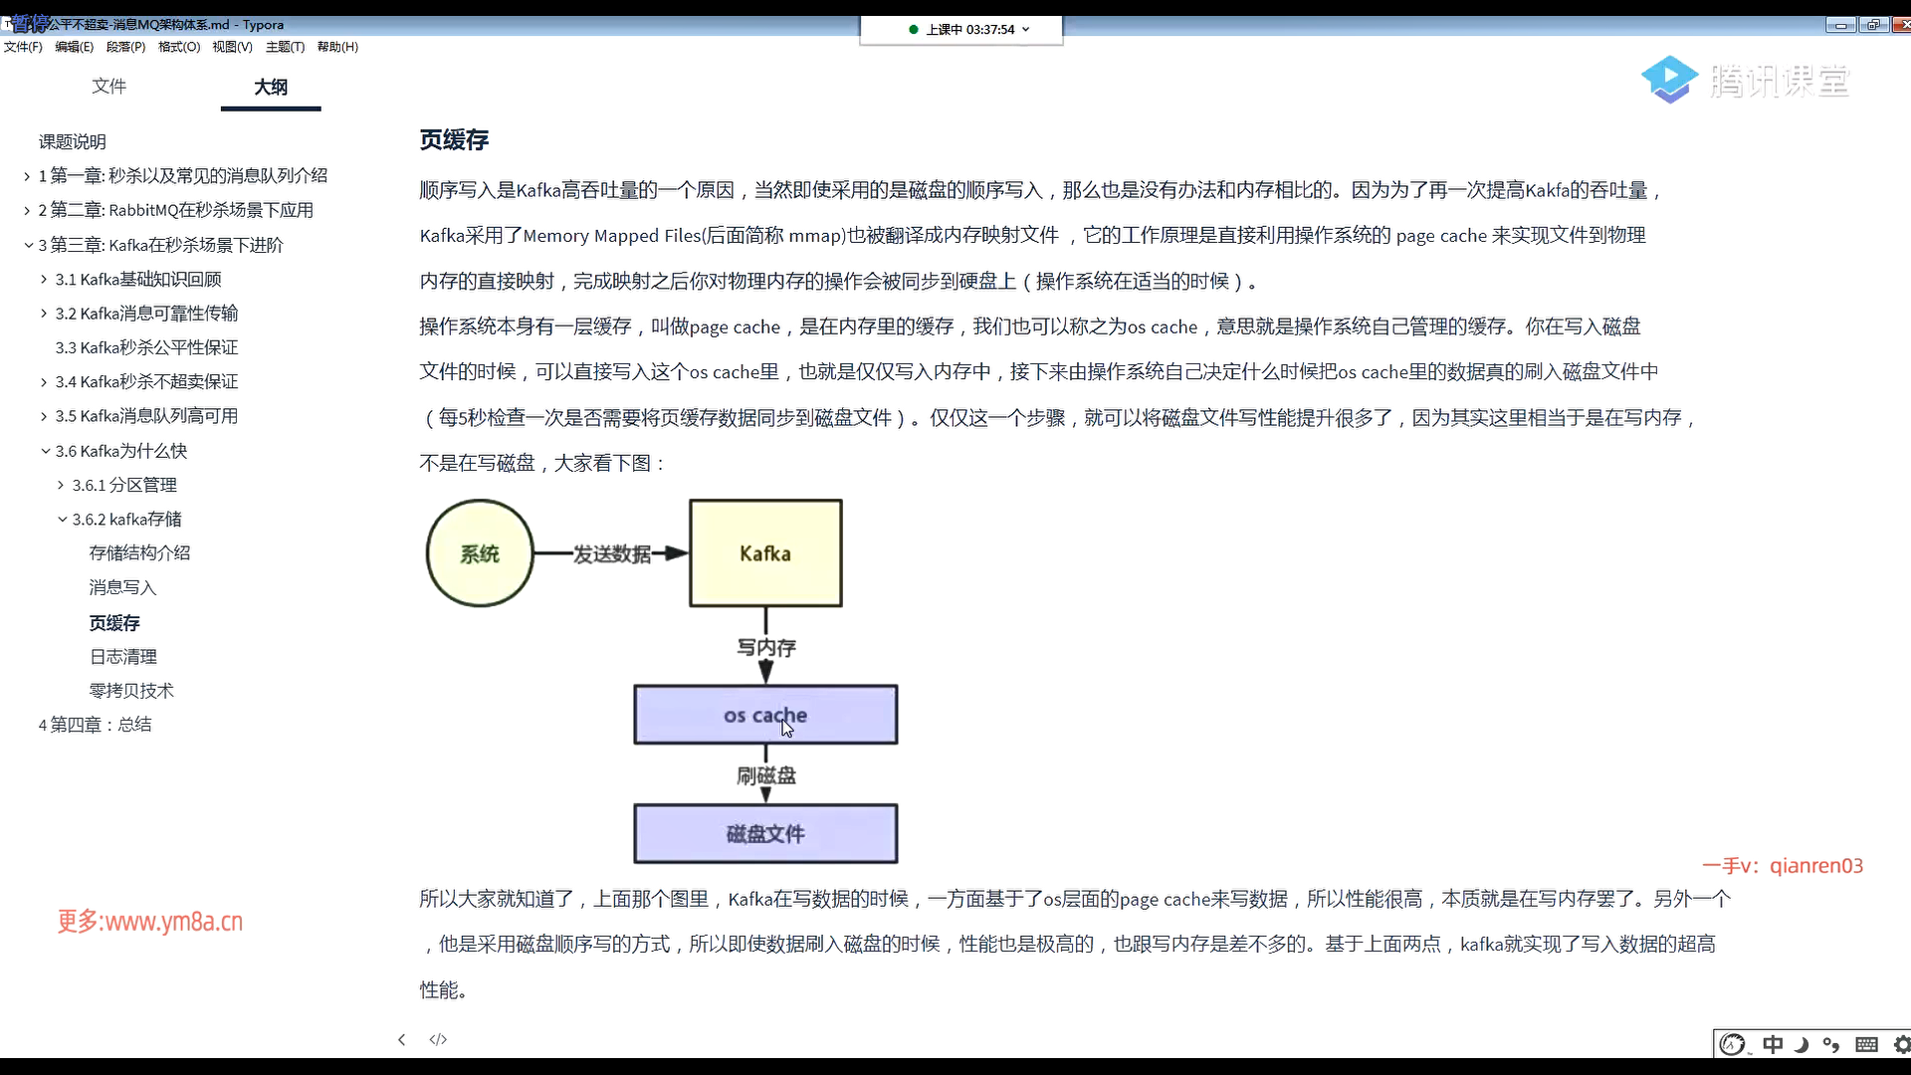Switch to the 文件 sidebar tab
Screen dimensions: 1911x1075
108,87
